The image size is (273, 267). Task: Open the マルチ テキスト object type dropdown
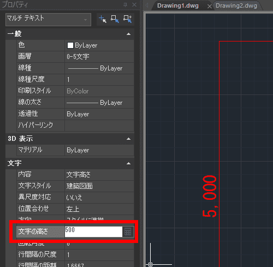coord(48,20)
